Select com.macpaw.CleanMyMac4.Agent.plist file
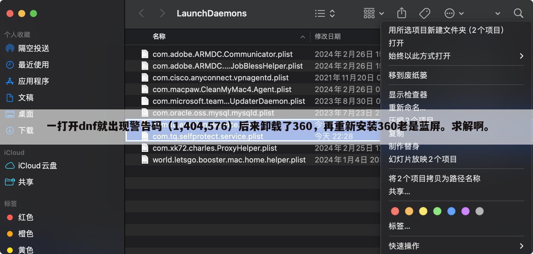 point(222,89)
